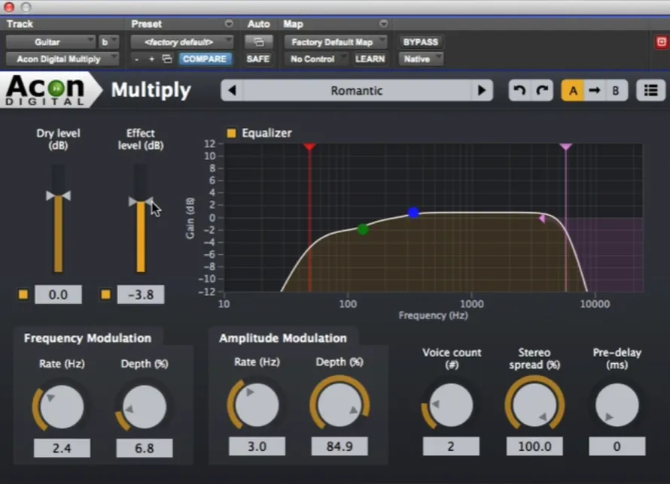
Task: Click the green EQ band point
Action: (363, 229)
